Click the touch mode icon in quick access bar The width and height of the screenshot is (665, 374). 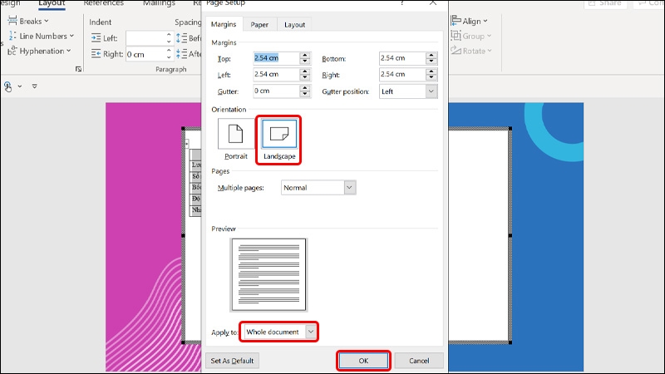pos(8,86)
